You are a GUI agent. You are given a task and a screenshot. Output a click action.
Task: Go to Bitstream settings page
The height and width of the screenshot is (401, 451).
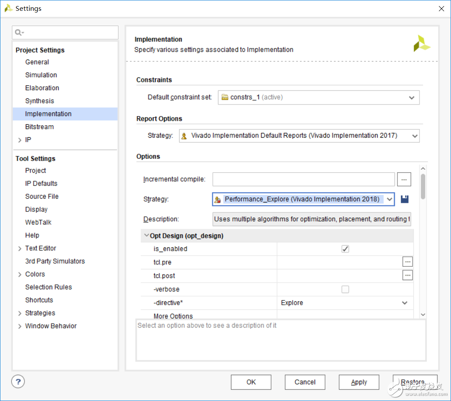tap(40, 127)
